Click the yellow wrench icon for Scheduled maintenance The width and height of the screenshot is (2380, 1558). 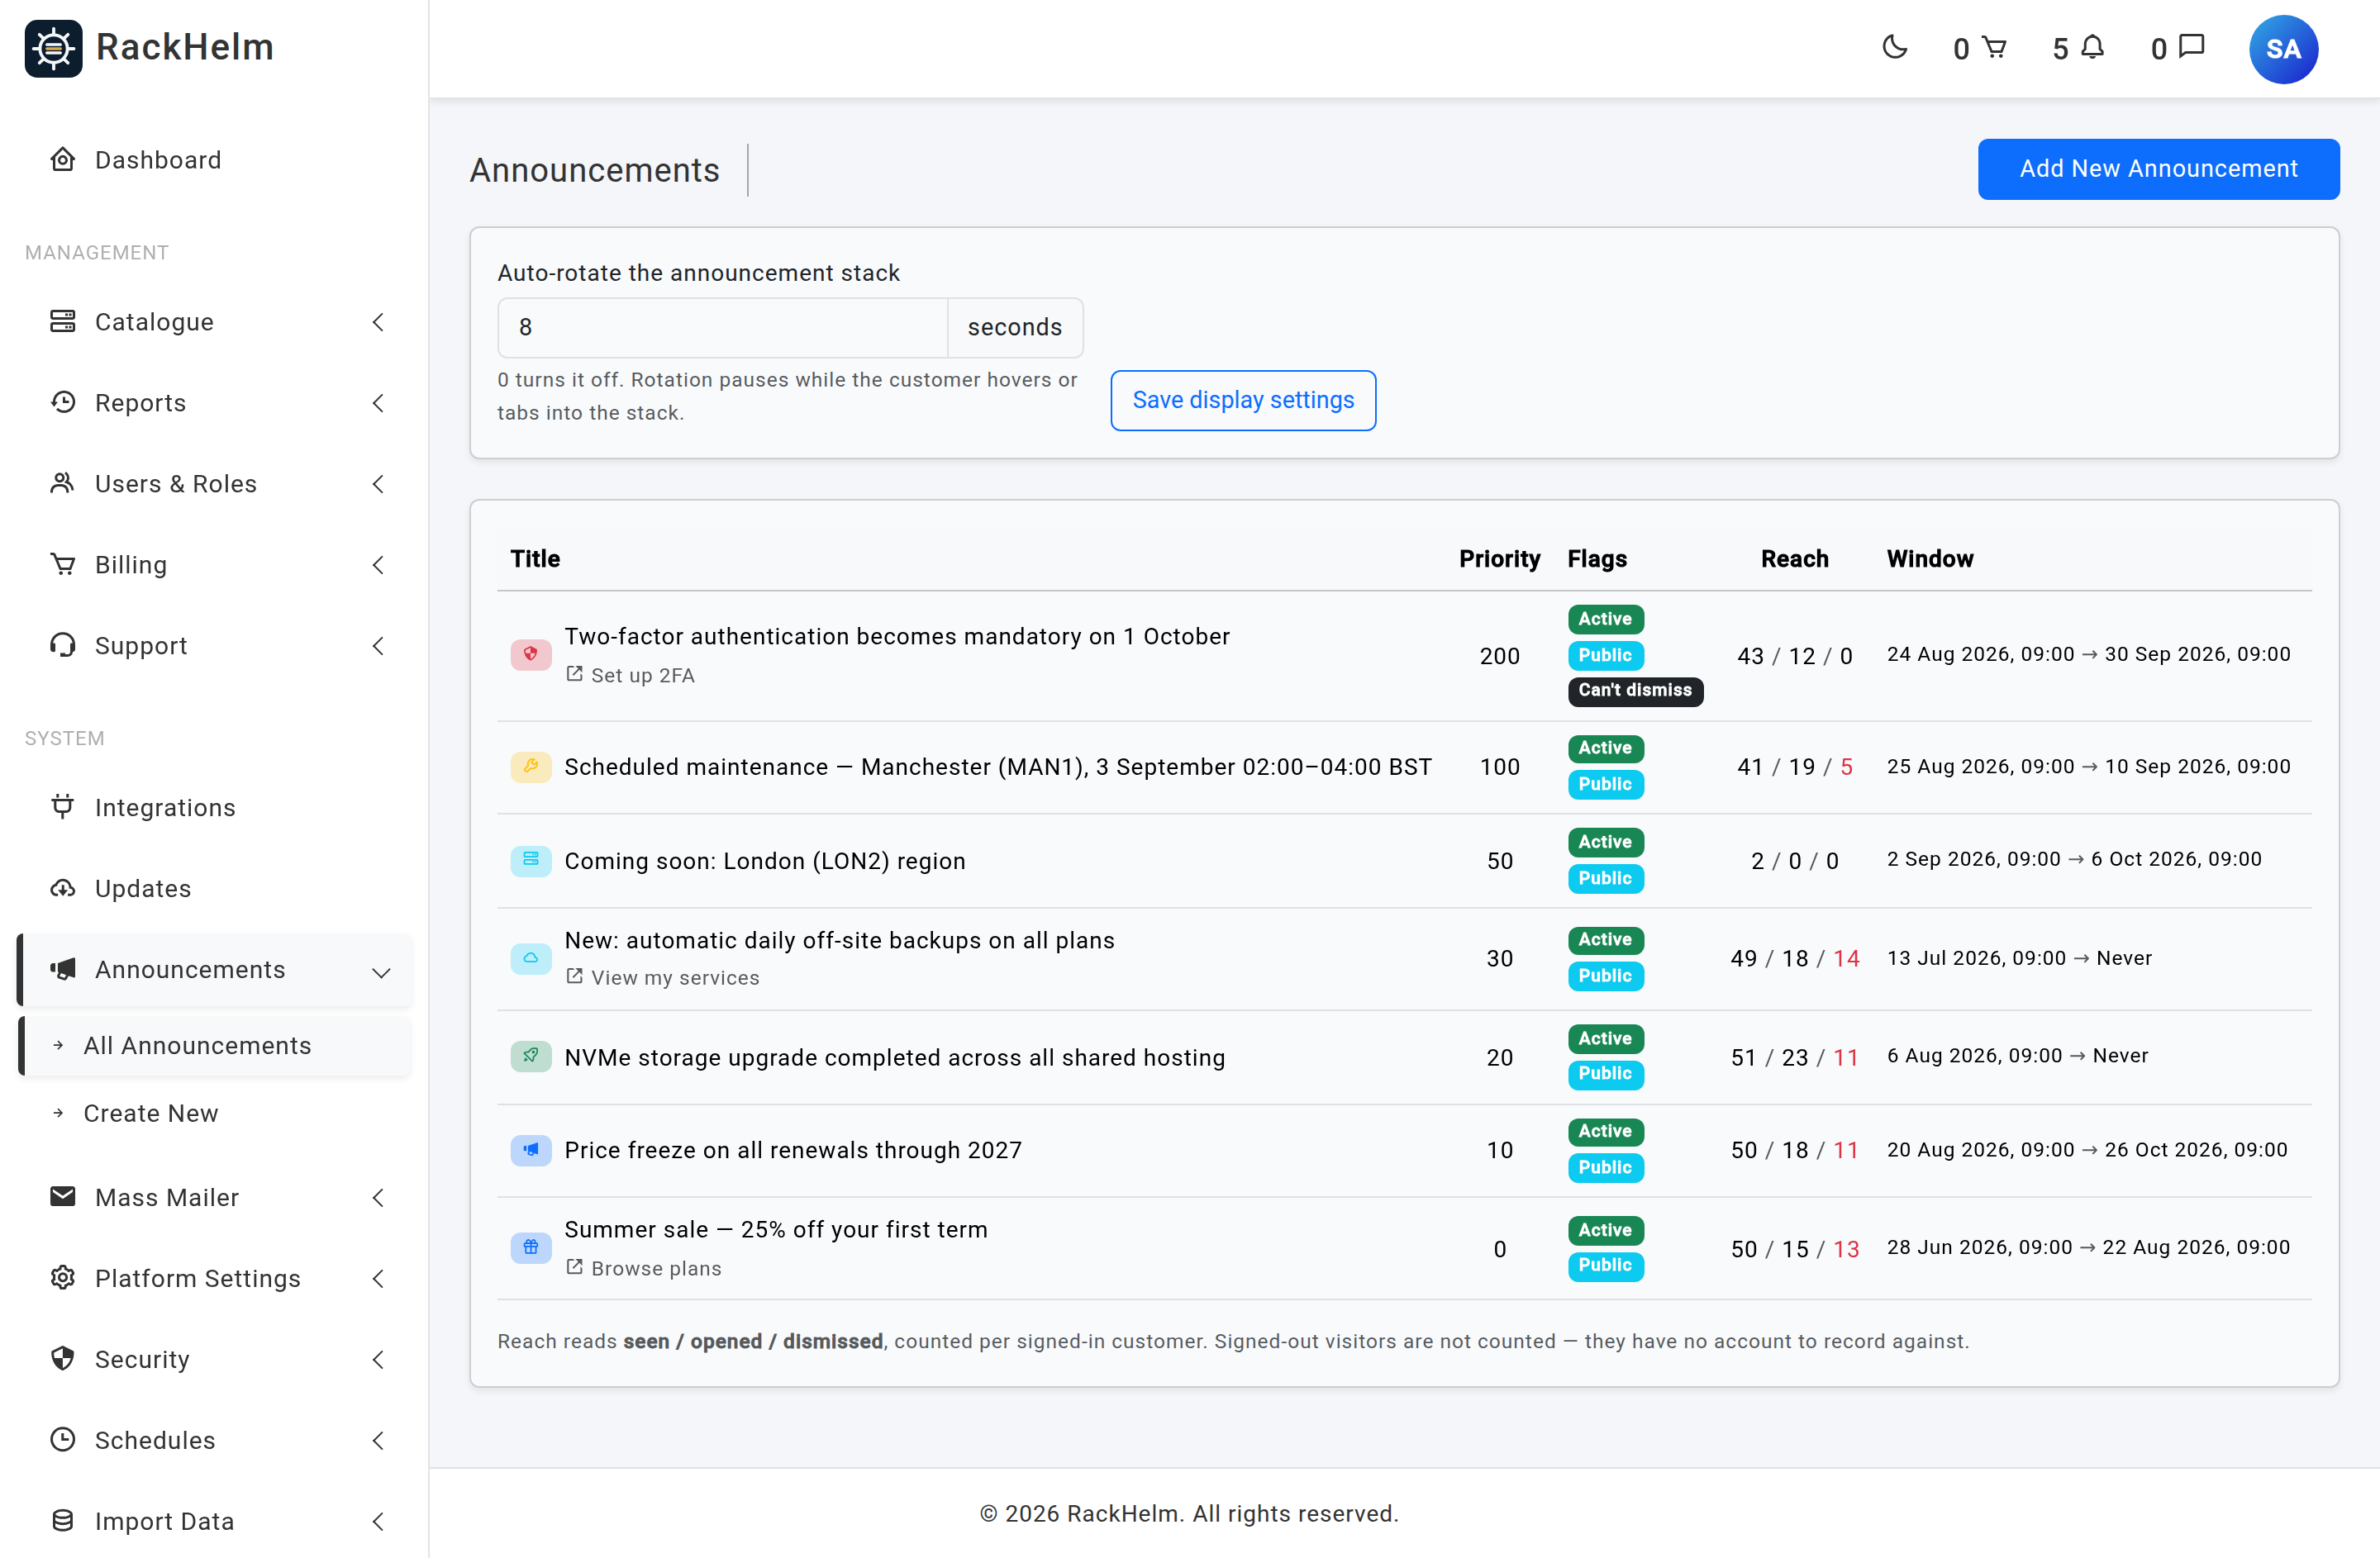point(531,767)
